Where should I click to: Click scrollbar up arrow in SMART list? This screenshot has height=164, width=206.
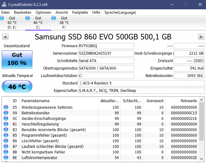pos(202,100)
